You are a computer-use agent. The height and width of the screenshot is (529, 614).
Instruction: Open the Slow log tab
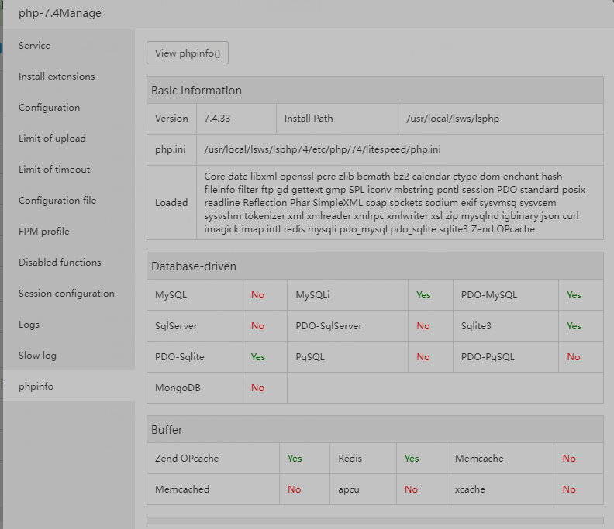(x=37, y=356)
